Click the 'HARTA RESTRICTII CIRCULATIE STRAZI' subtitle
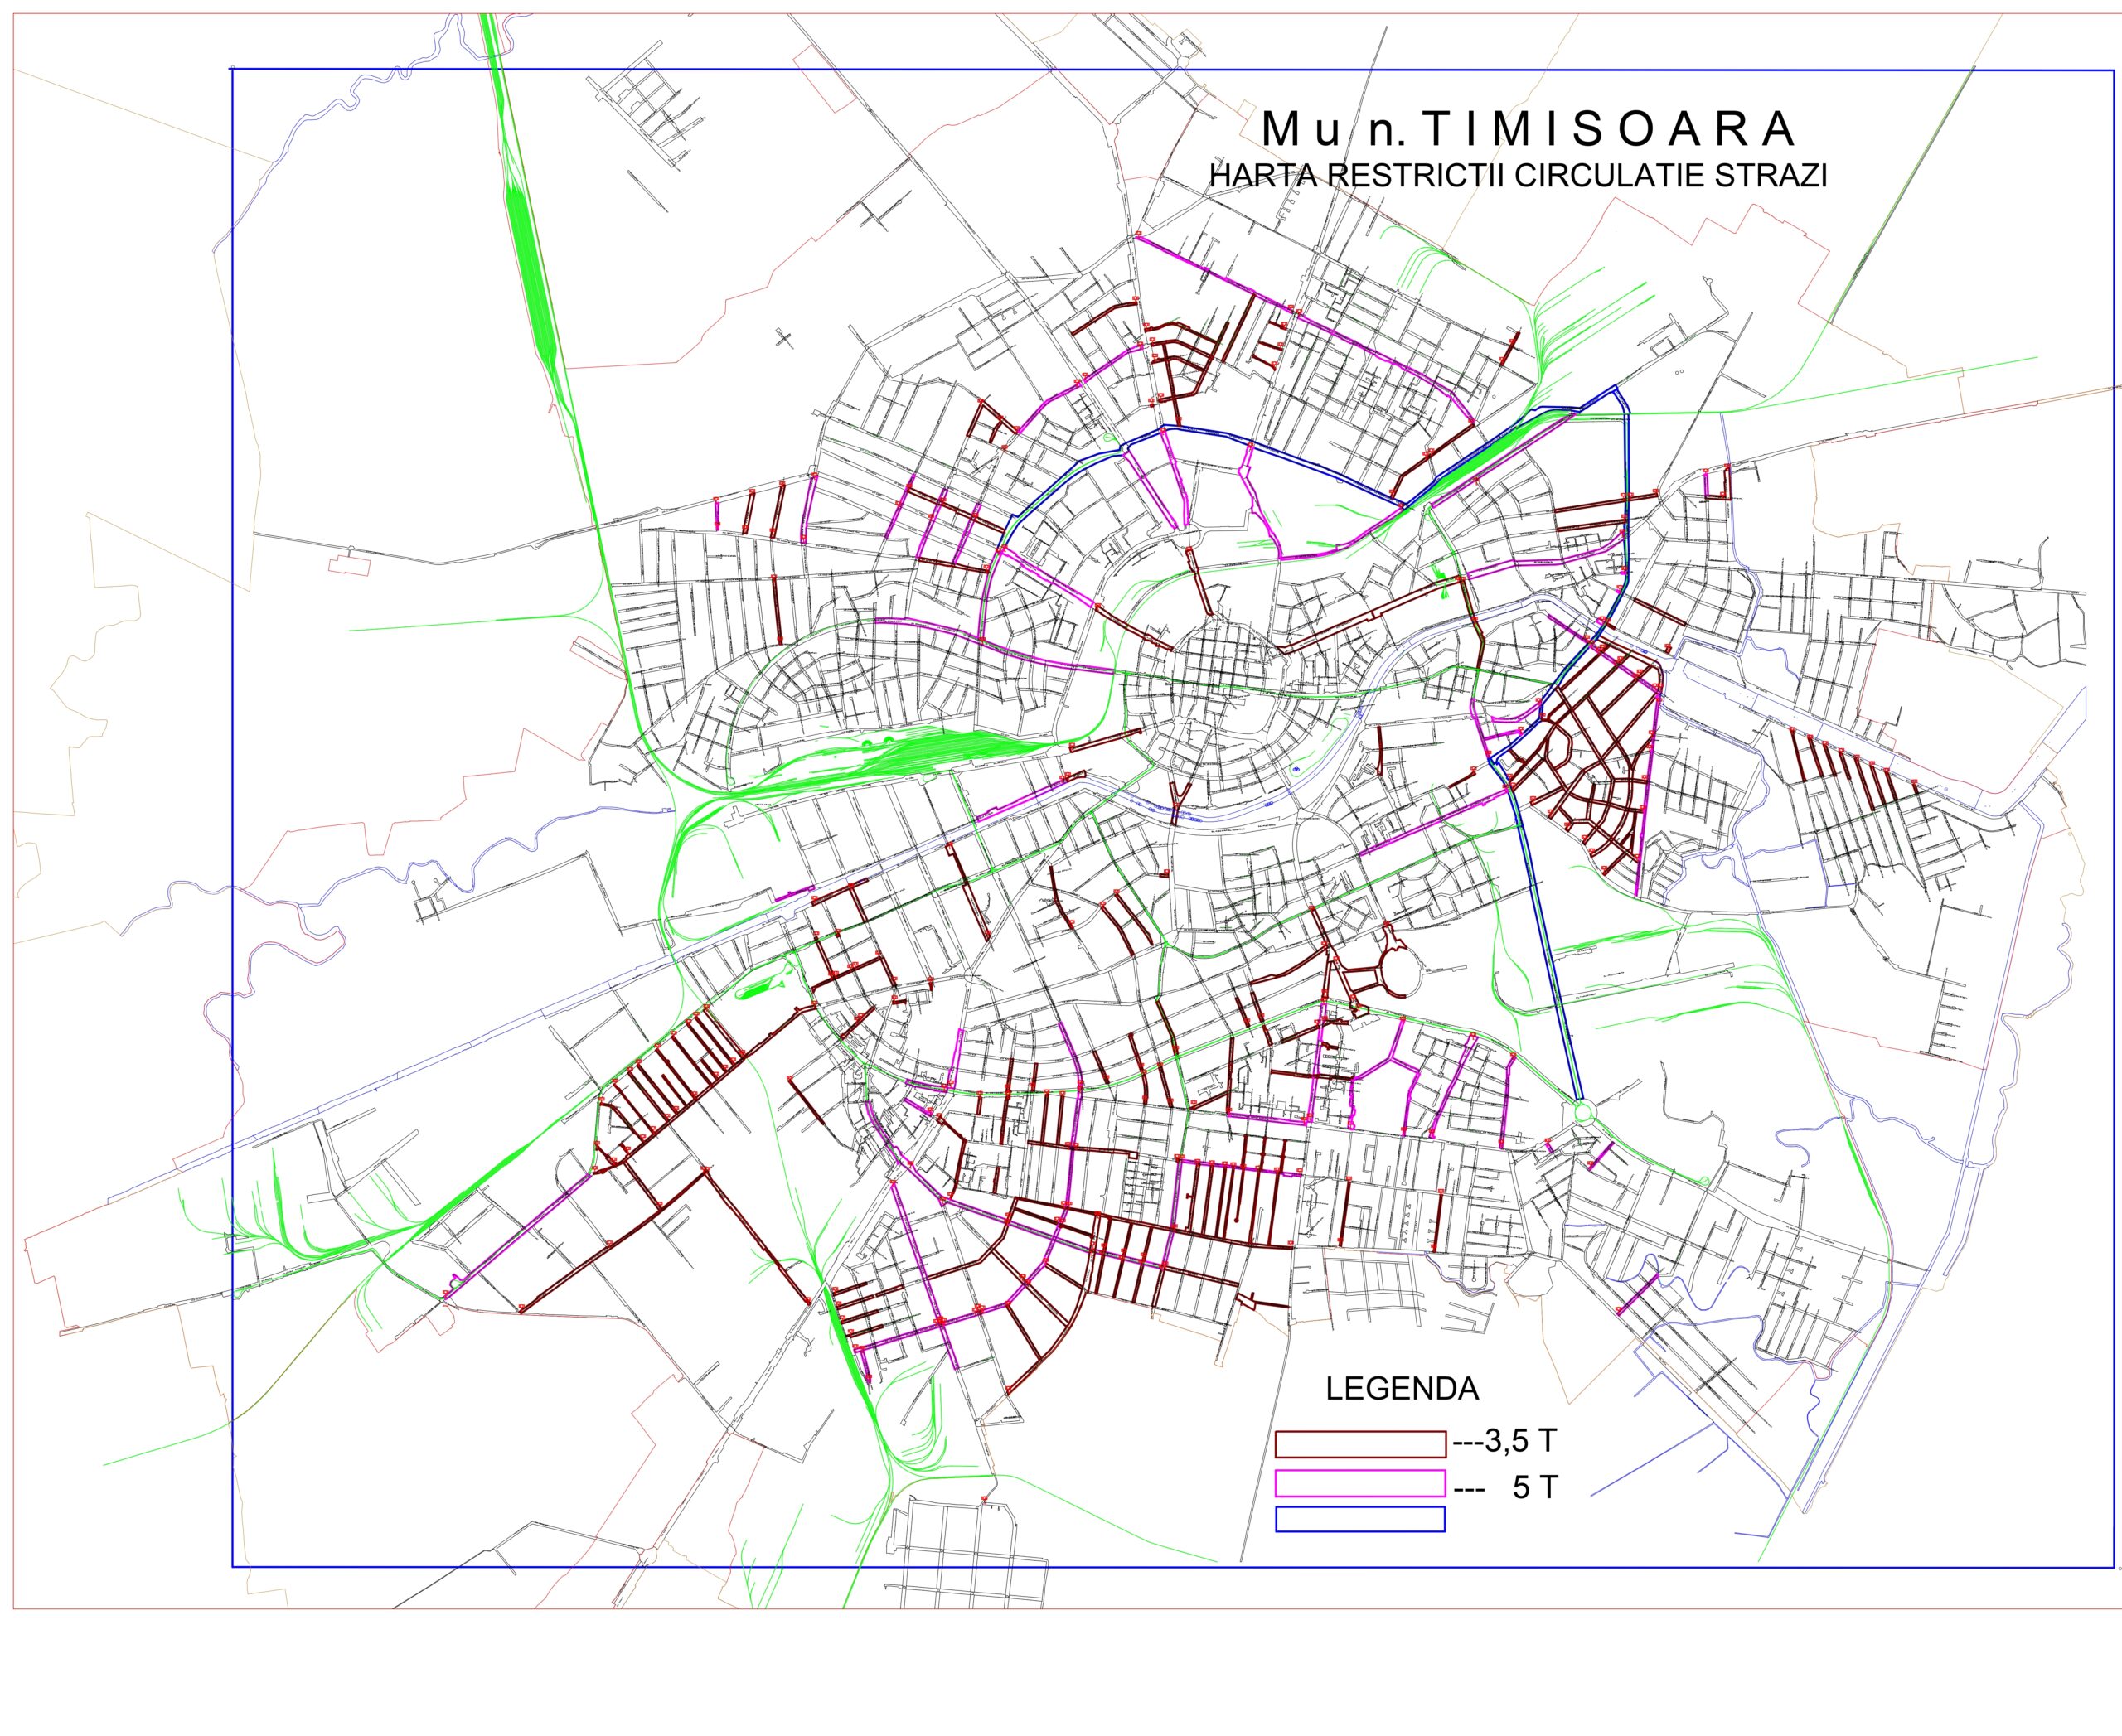This screenshot has width=2122, height=1736. pos(1518,176)
